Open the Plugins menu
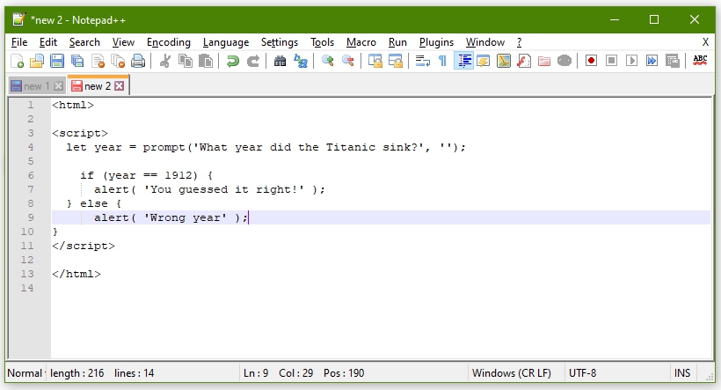 click(x=436, y=42)
